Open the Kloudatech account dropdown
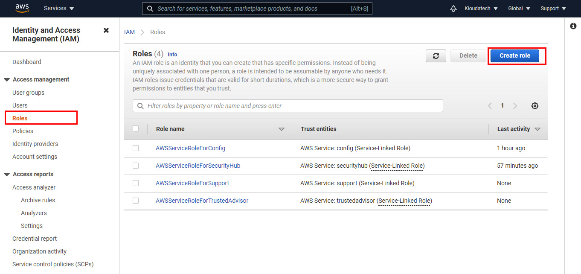This screenshot has height=274, width=581. [481, 9]
